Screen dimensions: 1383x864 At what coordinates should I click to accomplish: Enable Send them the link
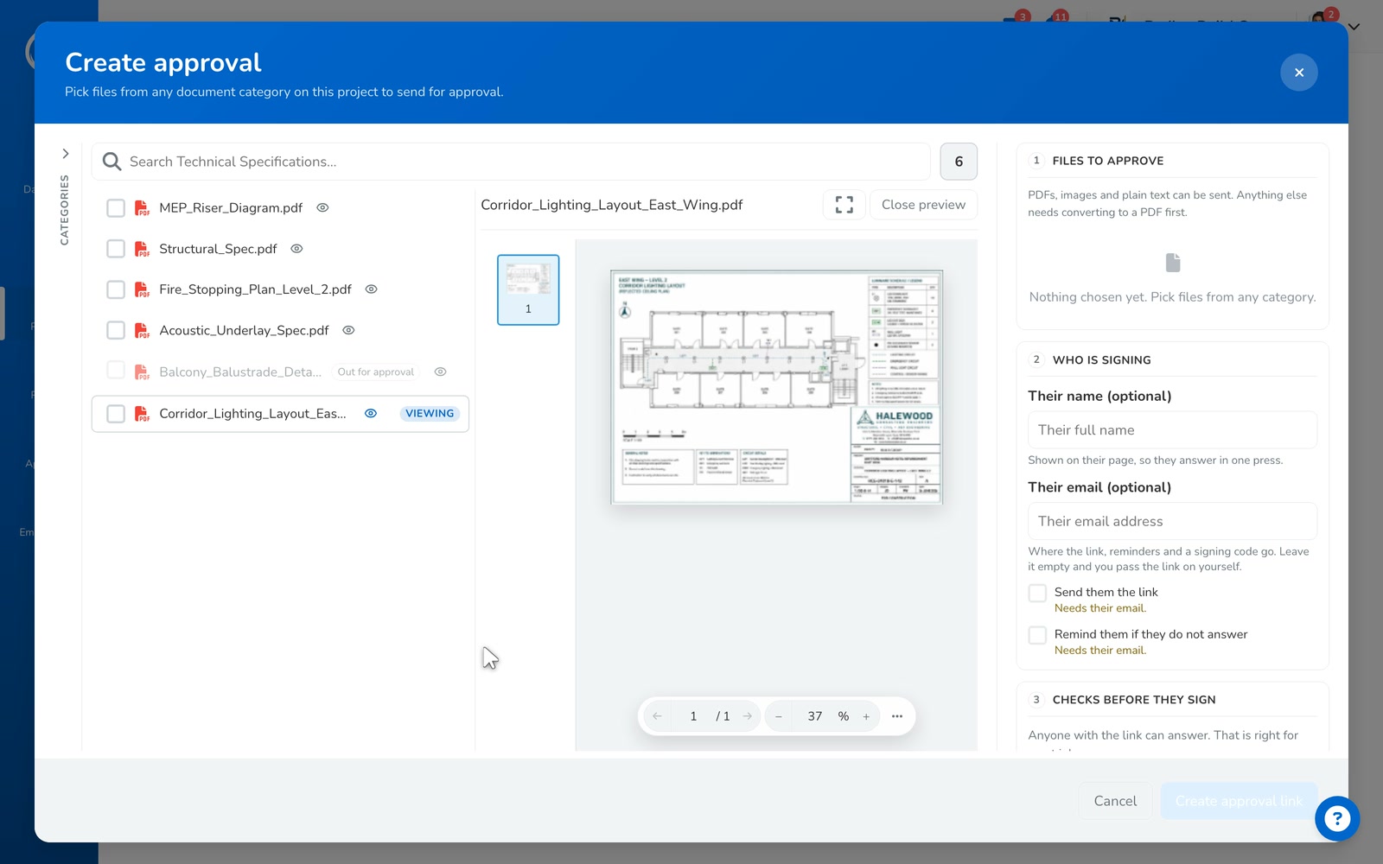tap(1037, 593)
